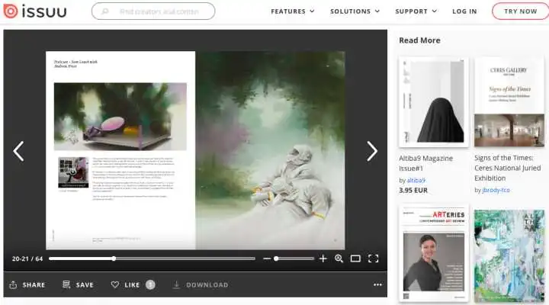Open the Solutions menu

(x=355, y=11)
